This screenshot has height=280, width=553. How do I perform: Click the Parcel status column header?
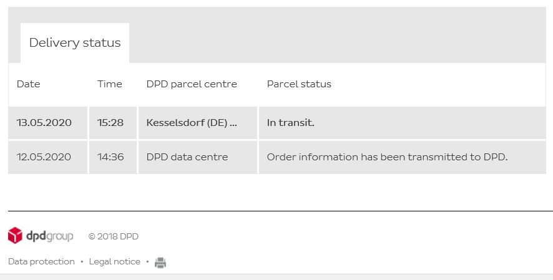point(299,84)
